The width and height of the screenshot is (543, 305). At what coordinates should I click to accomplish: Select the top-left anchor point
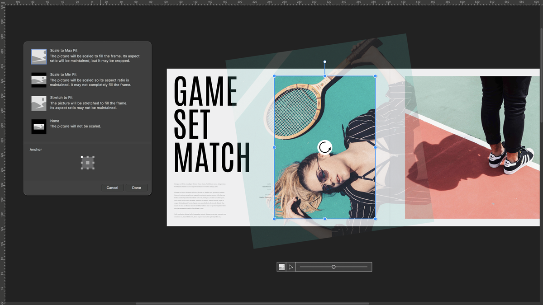[81, 157]
